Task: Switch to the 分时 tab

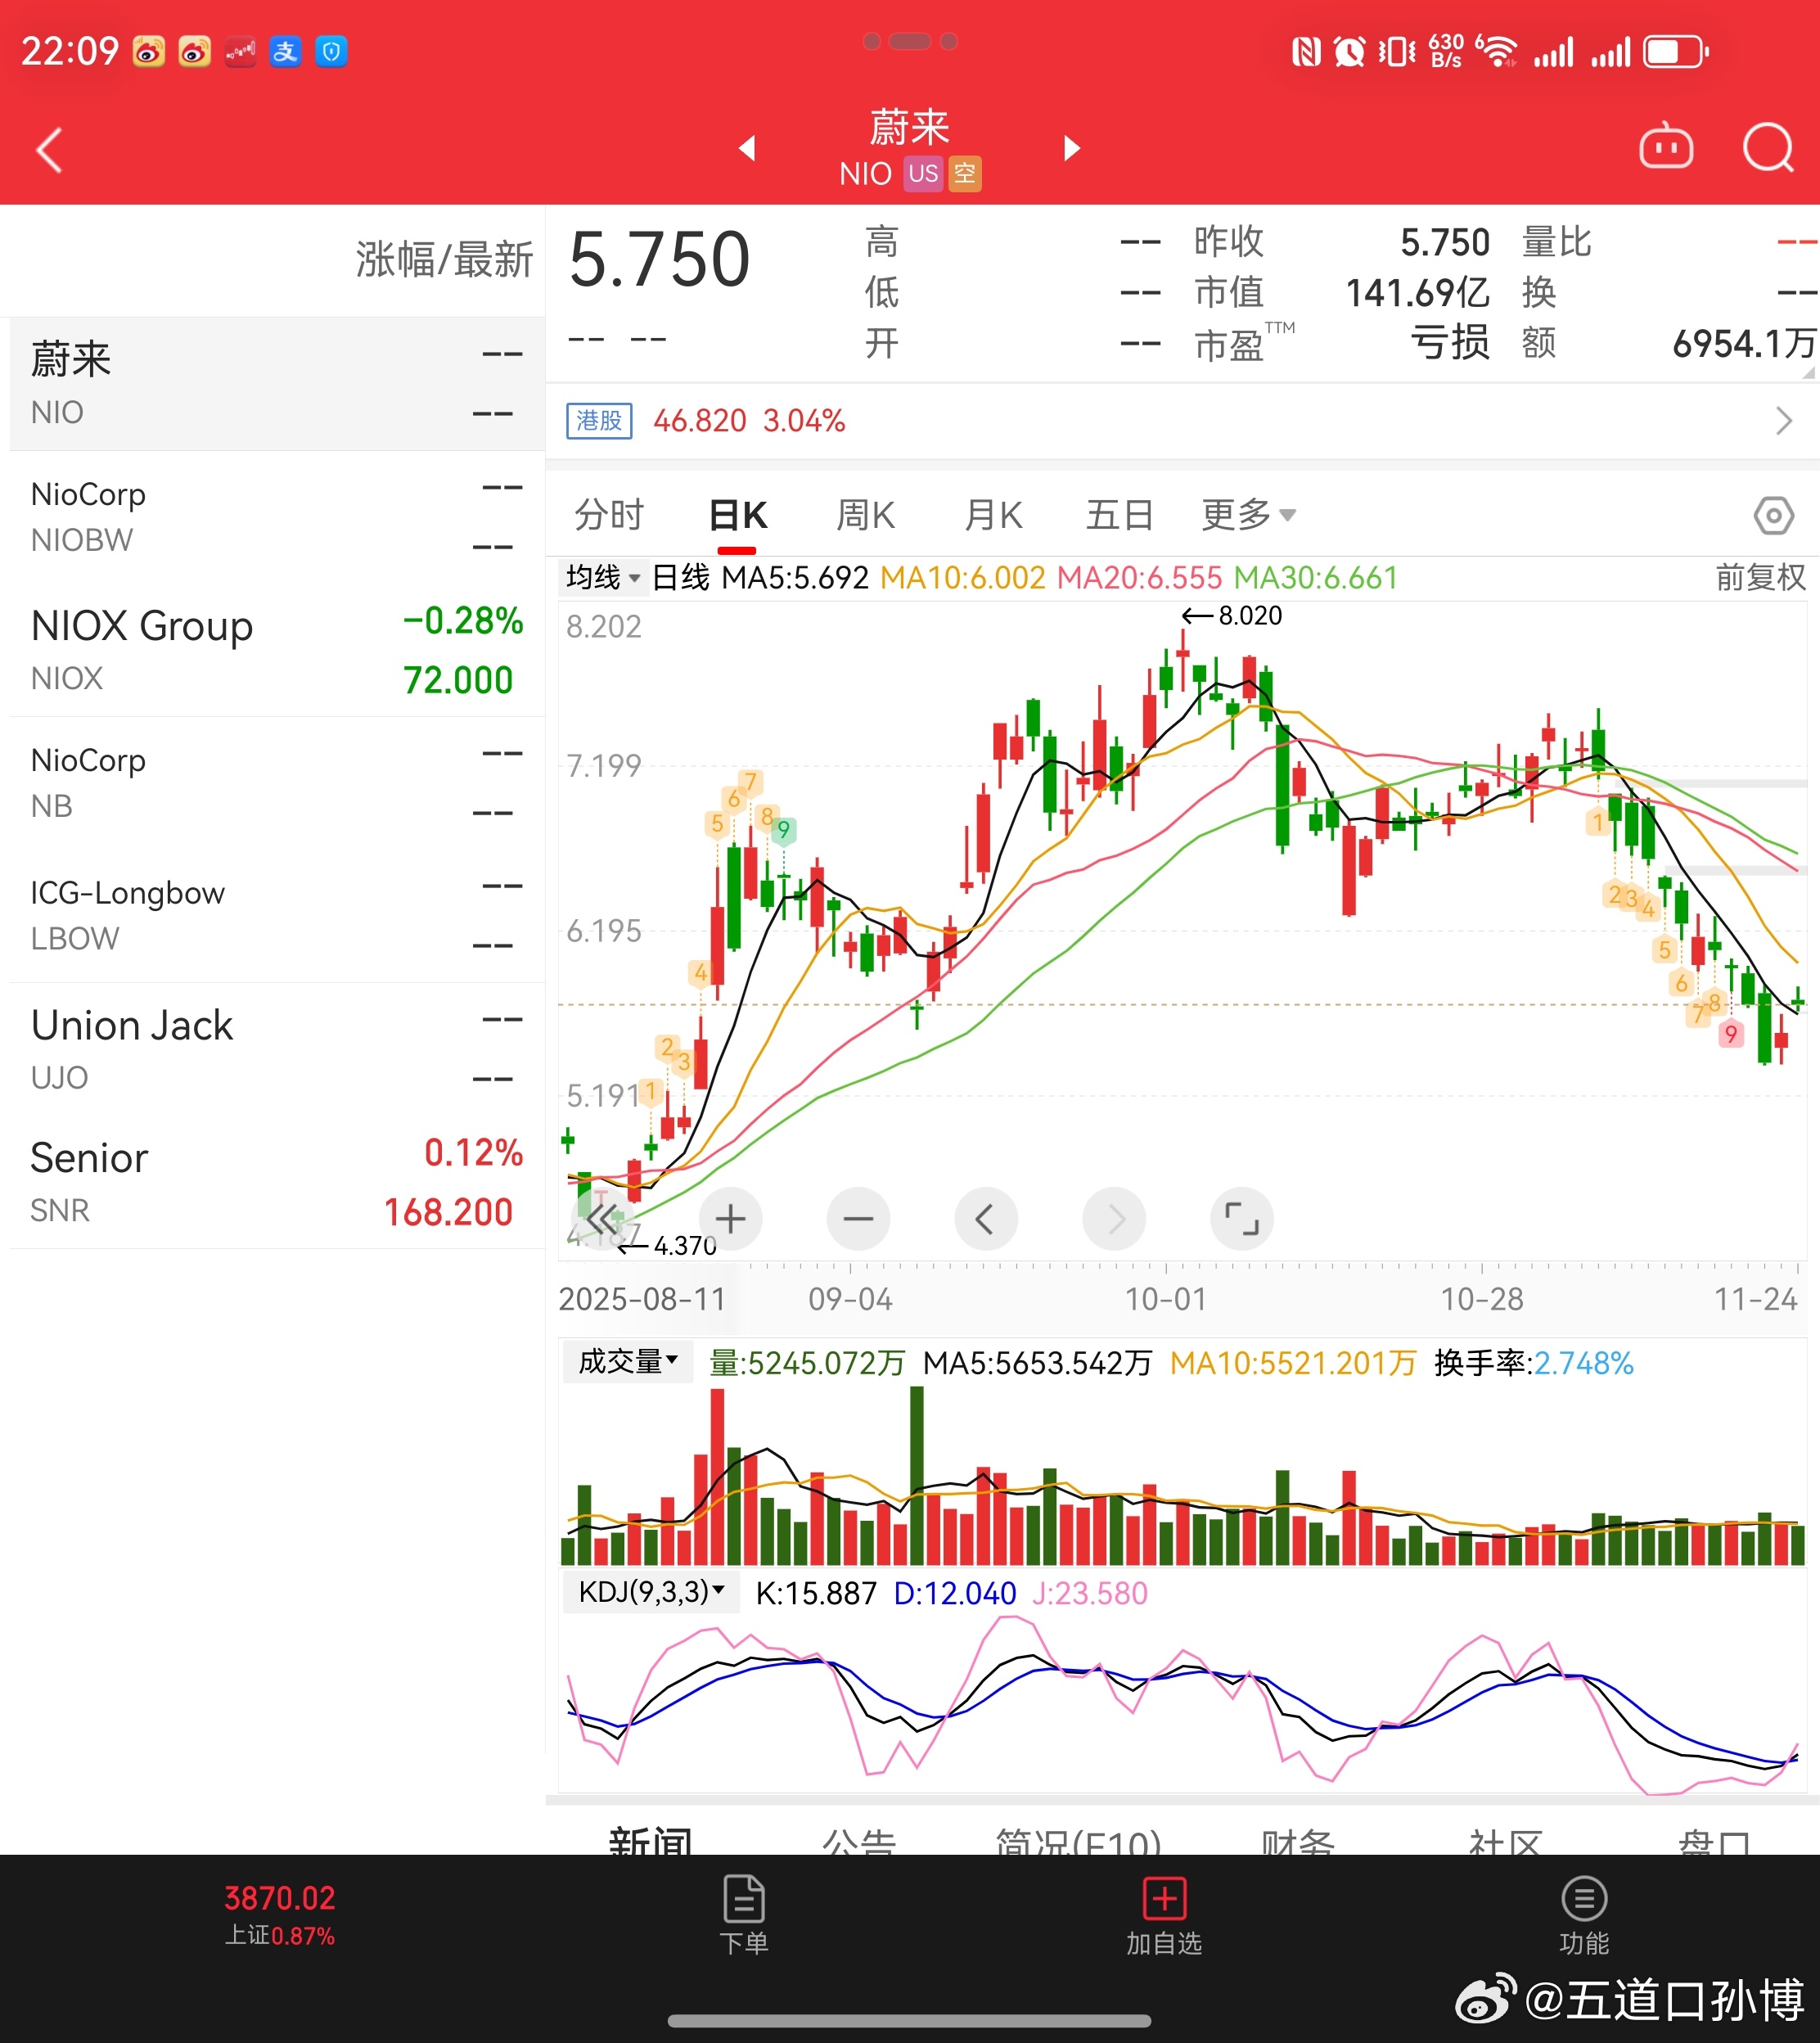Action: 609,516
